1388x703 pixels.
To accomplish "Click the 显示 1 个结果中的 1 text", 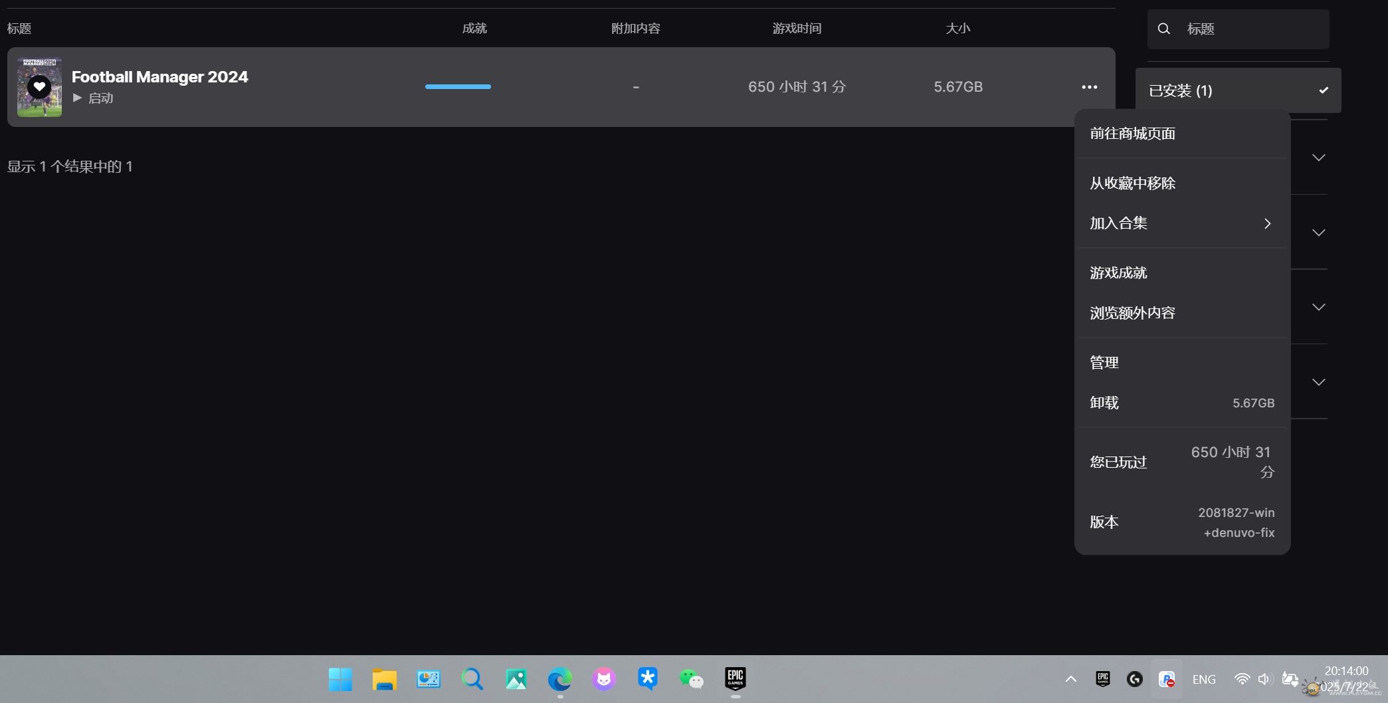I will tap(70, 166).
